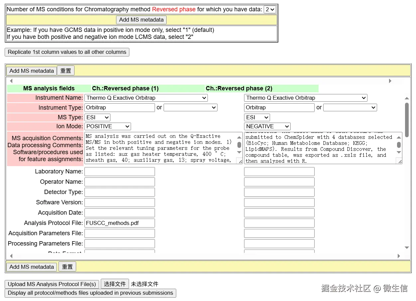This screenshot has height=301, width=416.
Task: Click scrollbar of column (2) comments textarea
Action: coord(399,145)
